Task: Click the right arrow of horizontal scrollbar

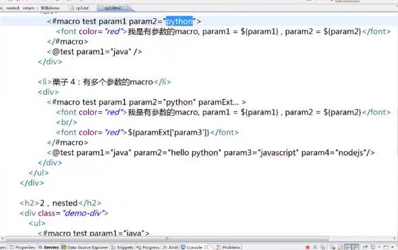Action: tap(395, 239)
